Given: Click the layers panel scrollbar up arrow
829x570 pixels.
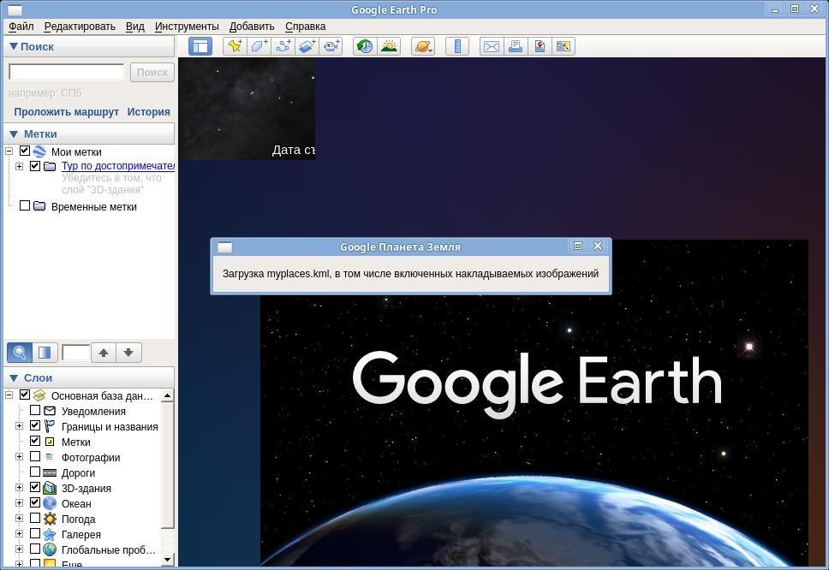Looking at the screenshot, I should coord(168,395).
